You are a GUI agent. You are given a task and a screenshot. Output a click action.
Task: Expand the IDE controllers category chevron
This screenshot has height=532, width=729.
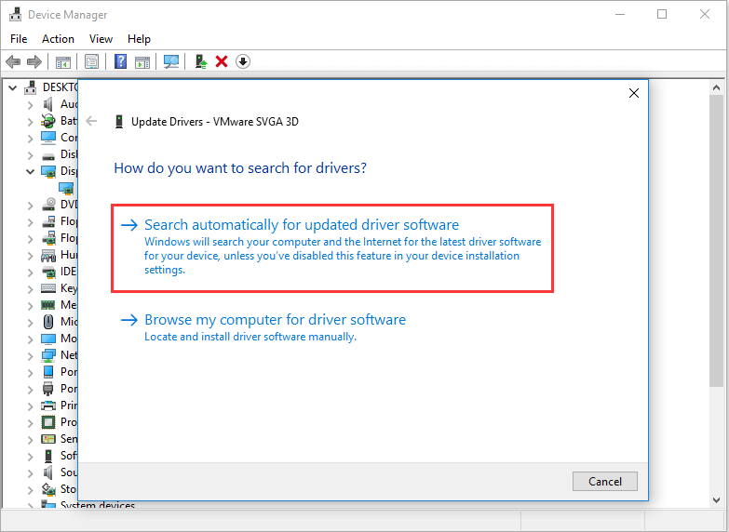click(31, 272)
